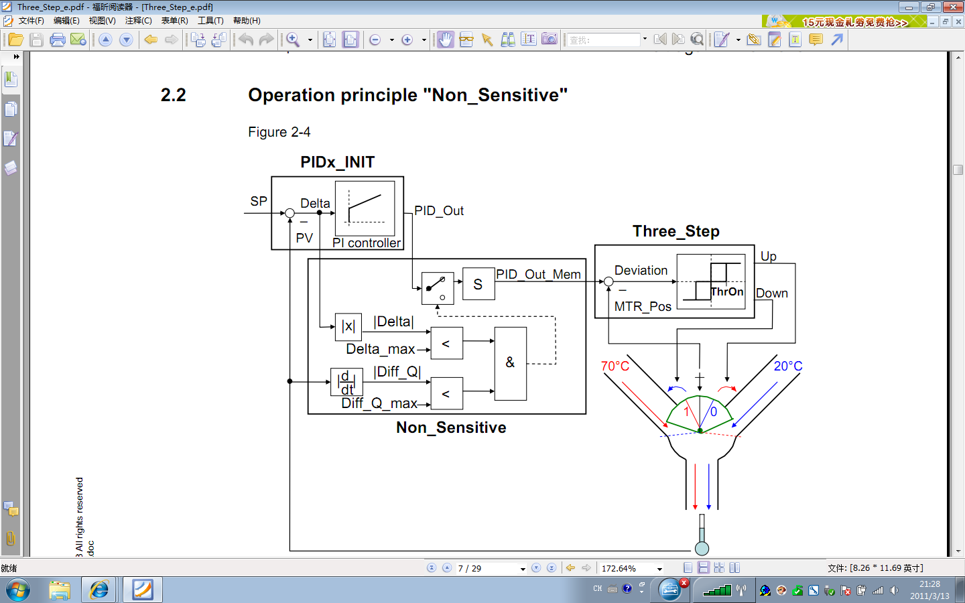965x603 pixels.
Task: Open the 文件(F) menu
Action: pos(31,21)
